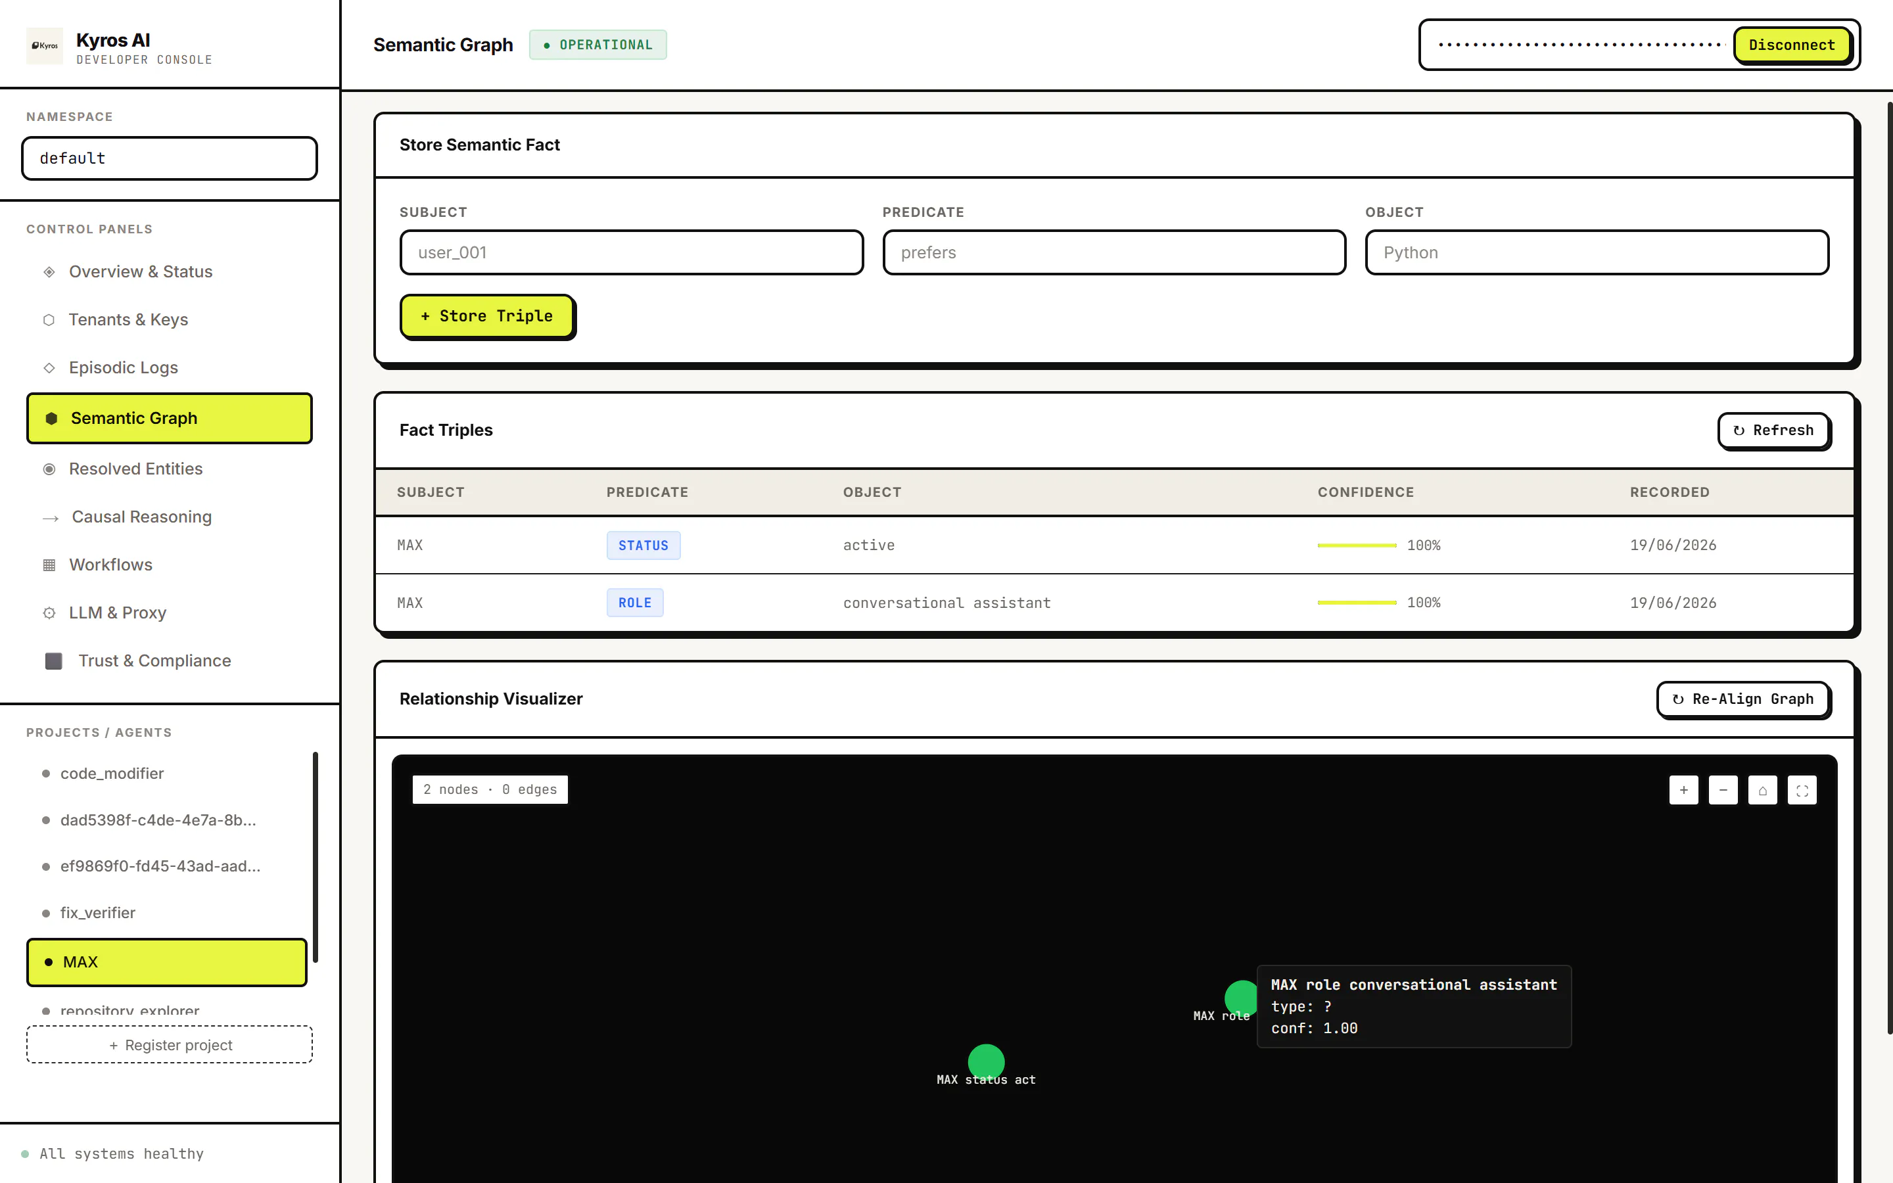Click Register project button

click(170, 1044)
